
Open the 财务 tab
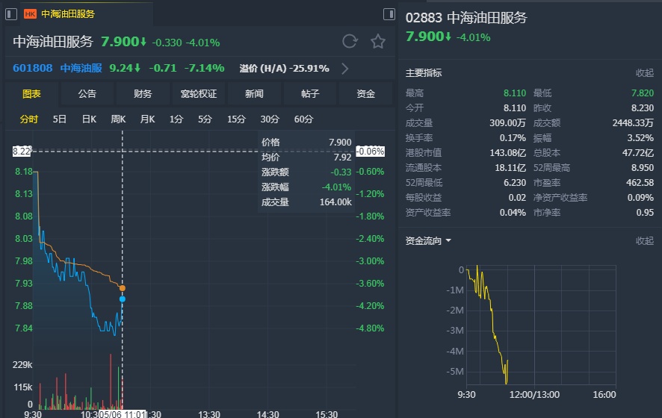point(143,93)
